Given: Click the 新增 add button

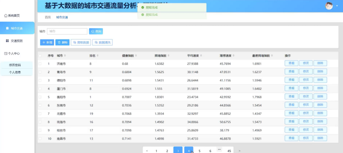Looking at the screenshot, I should [x=47, y=42].
